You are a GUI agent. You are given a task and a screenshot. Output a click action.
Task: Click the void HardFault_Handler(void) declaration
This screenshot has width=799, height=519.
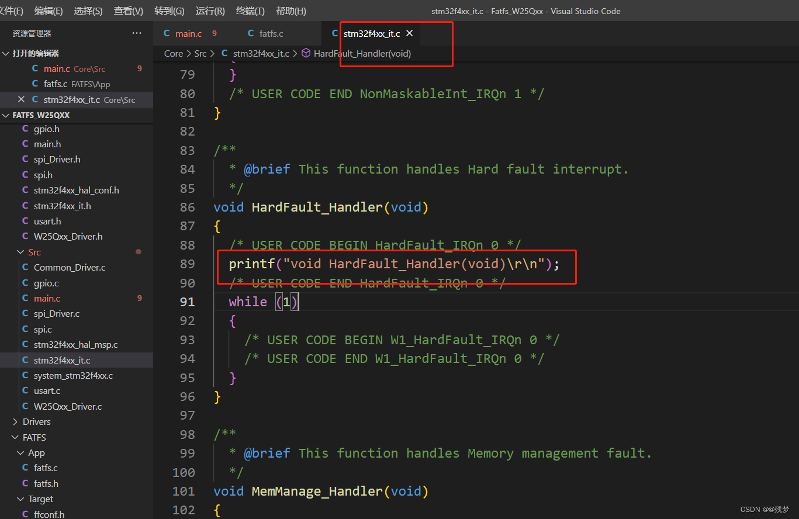(321, 207)
